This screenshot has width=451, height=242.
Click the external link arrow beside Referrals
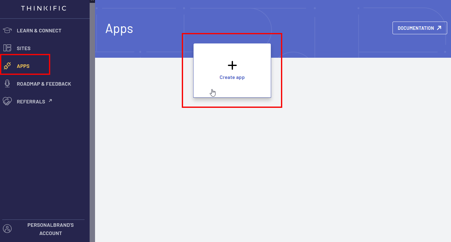(x=50, y=101)
